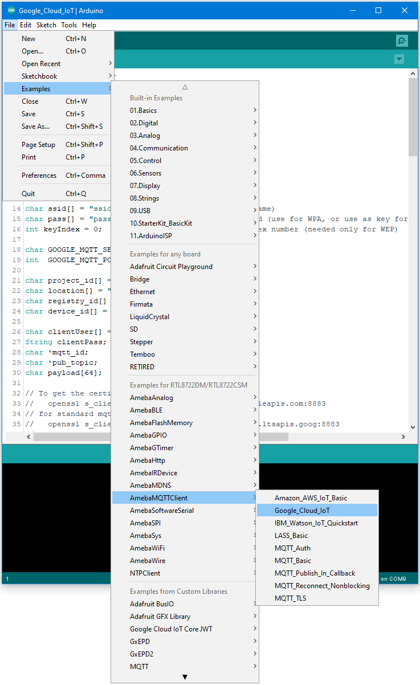Open the AmebaGPIO examples submenu

click(185, 435)
